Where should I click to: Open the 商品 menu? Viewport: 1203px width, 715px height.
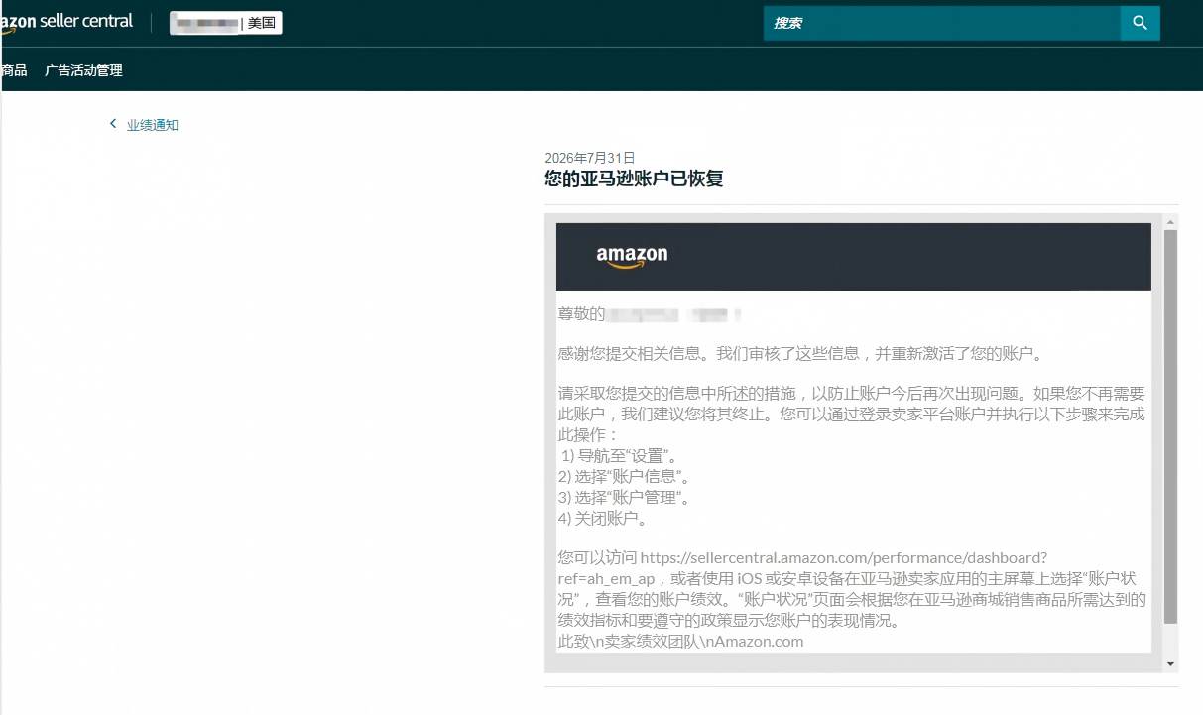pyautogui.click(x=14, y=70)
